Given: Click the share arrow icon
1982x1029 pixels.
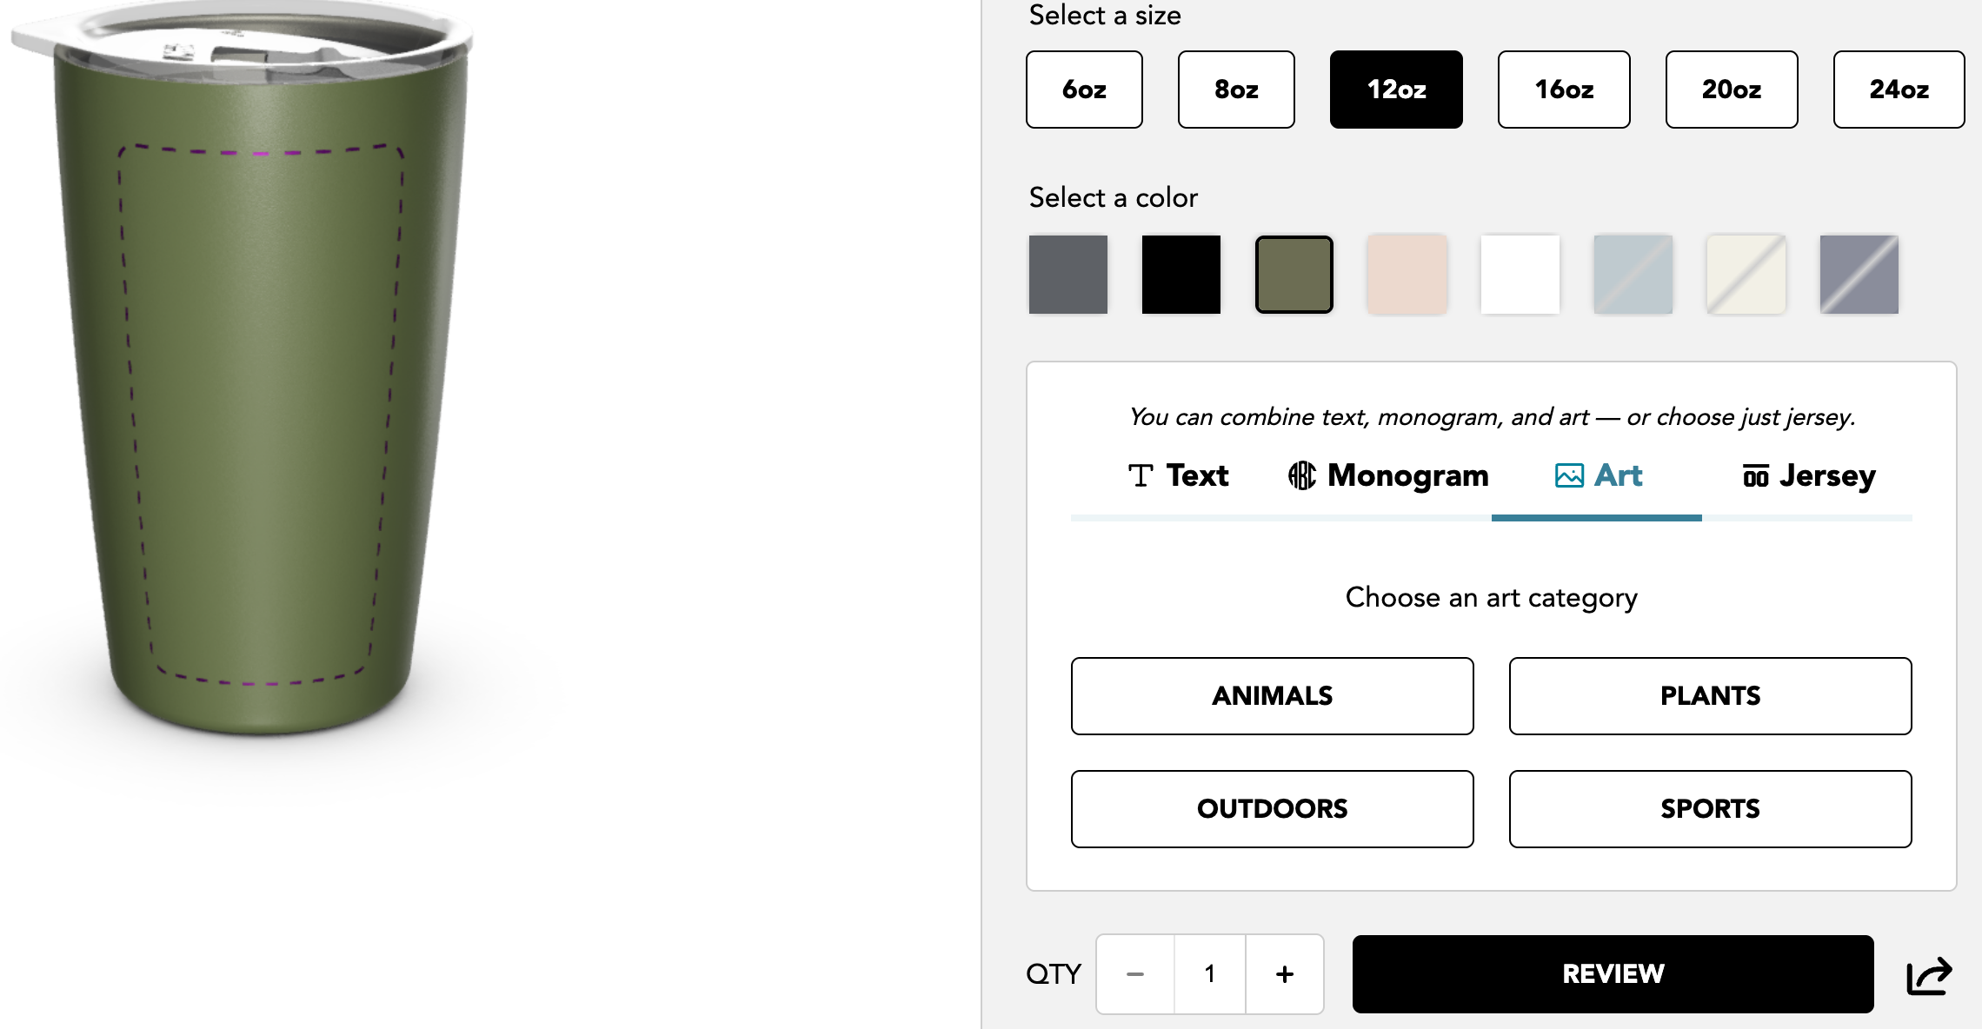Looking at the screenshot, I should [x=1929, y=974].
